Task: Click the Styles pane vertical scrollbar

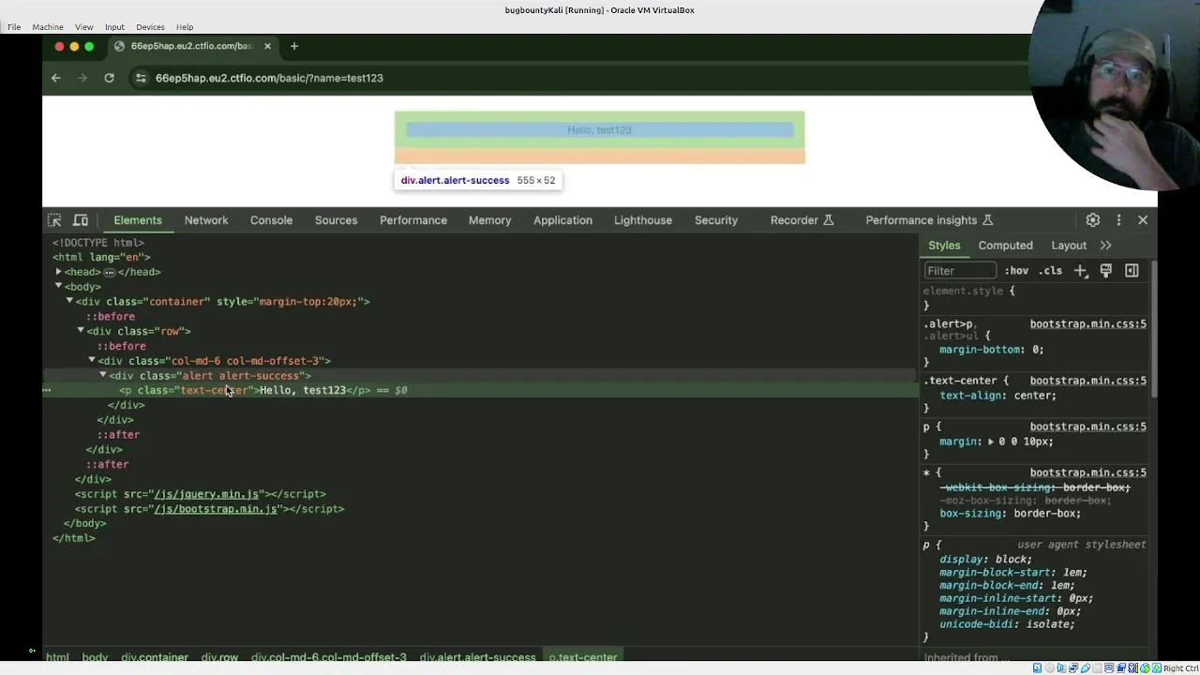Action: click(x=1154, y=328)
